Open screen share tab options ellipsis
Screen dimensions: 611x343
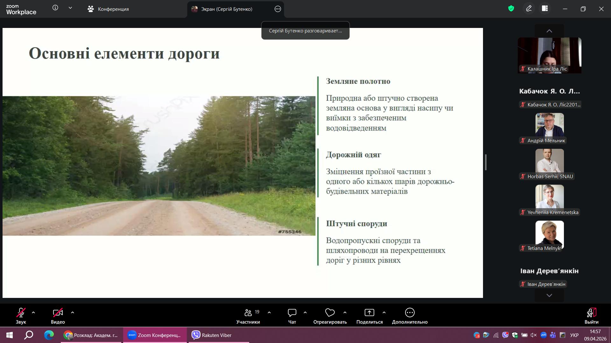pos(277,9)
